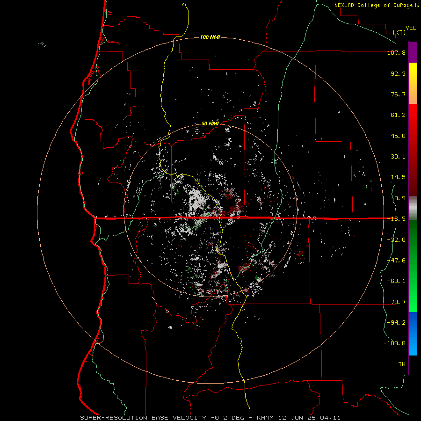This screenshot has width=421, height=421.
Task: Click the Super-Resolution Base Velocity caption at bottom
Action: point(210,418)
